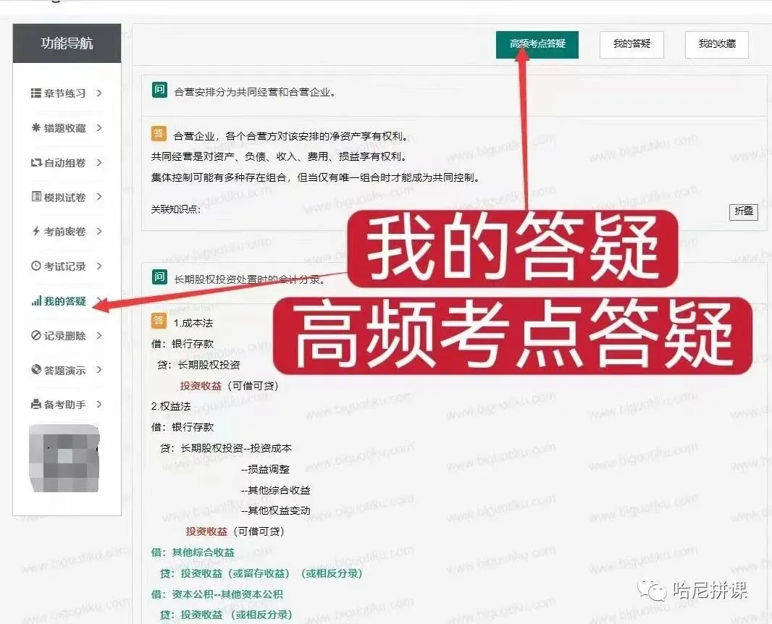Click the 错题收藏 star icon

tap(36, 128)
